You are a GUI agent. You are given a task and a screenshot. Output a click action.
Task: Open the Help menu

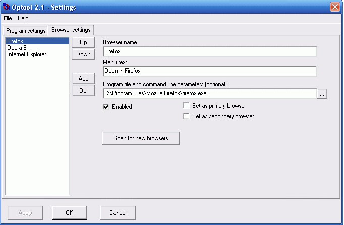(23, 18)
